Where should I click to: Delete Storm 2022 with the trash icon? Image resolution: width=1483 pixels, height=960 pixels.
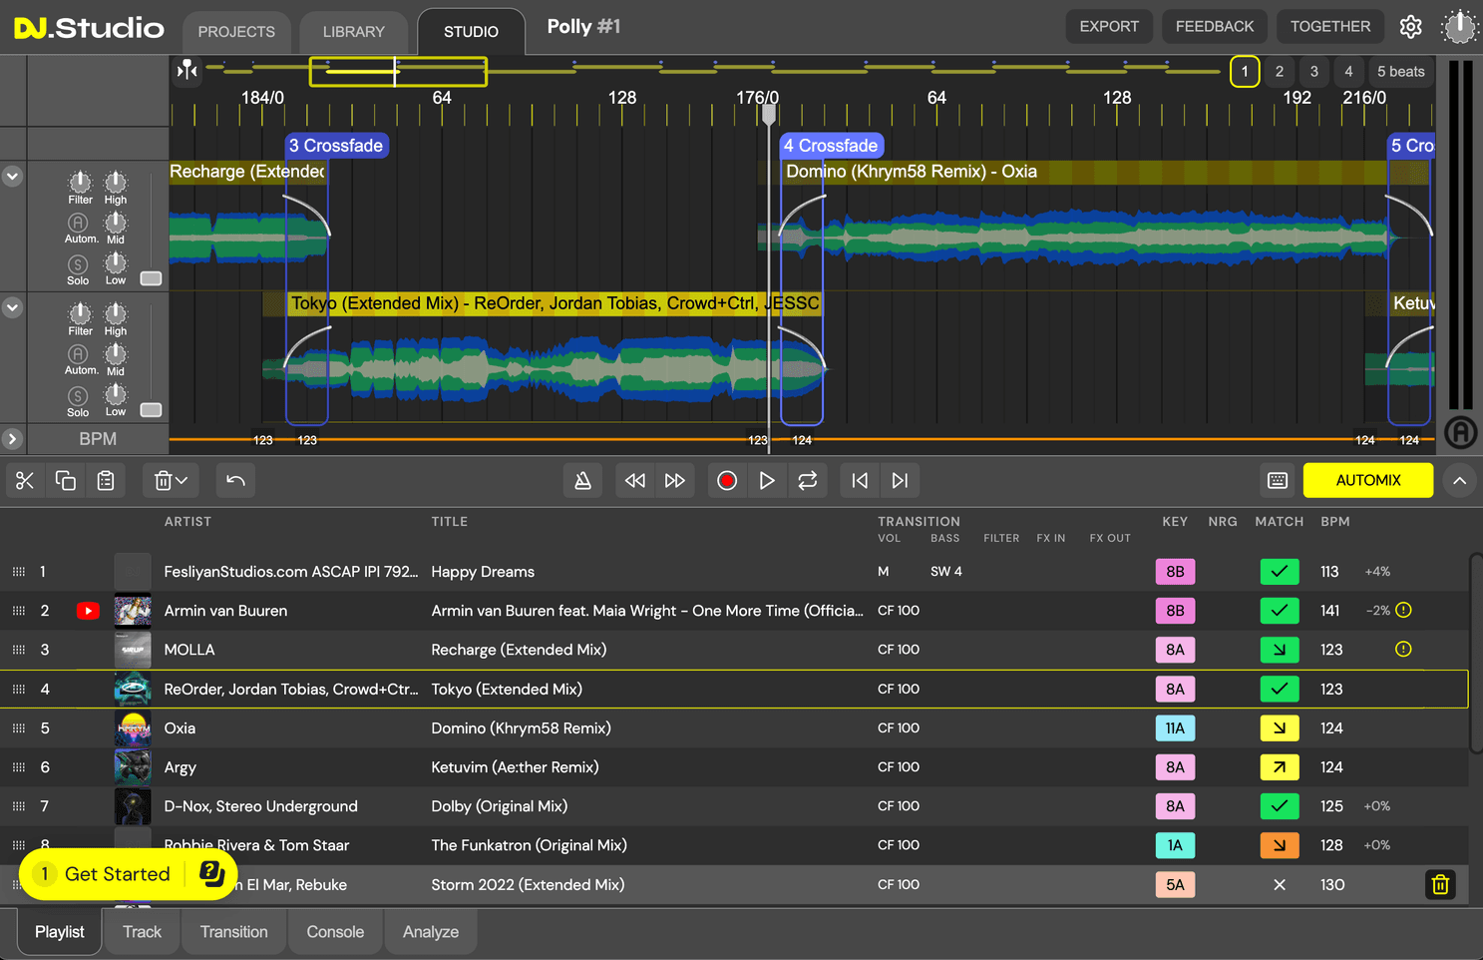pos(1440,885)
